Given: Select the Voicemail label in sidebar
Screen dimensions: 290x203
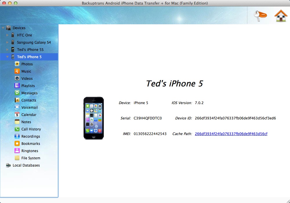Looking at the screenshot, I should click(29, 107).
